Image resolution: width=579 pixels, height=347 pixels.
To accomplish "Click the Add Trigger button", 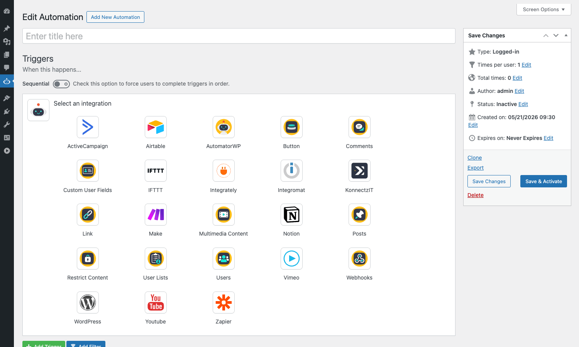I will point(44,344).
